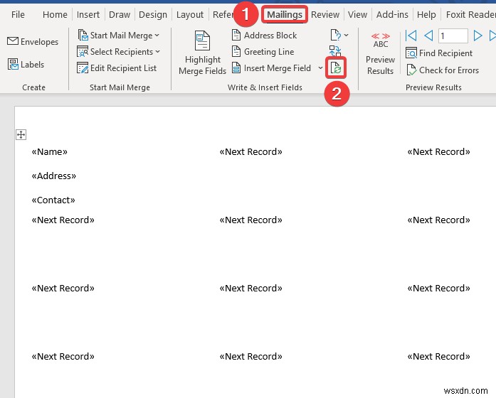Click the Envelopes icon
The image size is (496, 398).
pos(13,41)
